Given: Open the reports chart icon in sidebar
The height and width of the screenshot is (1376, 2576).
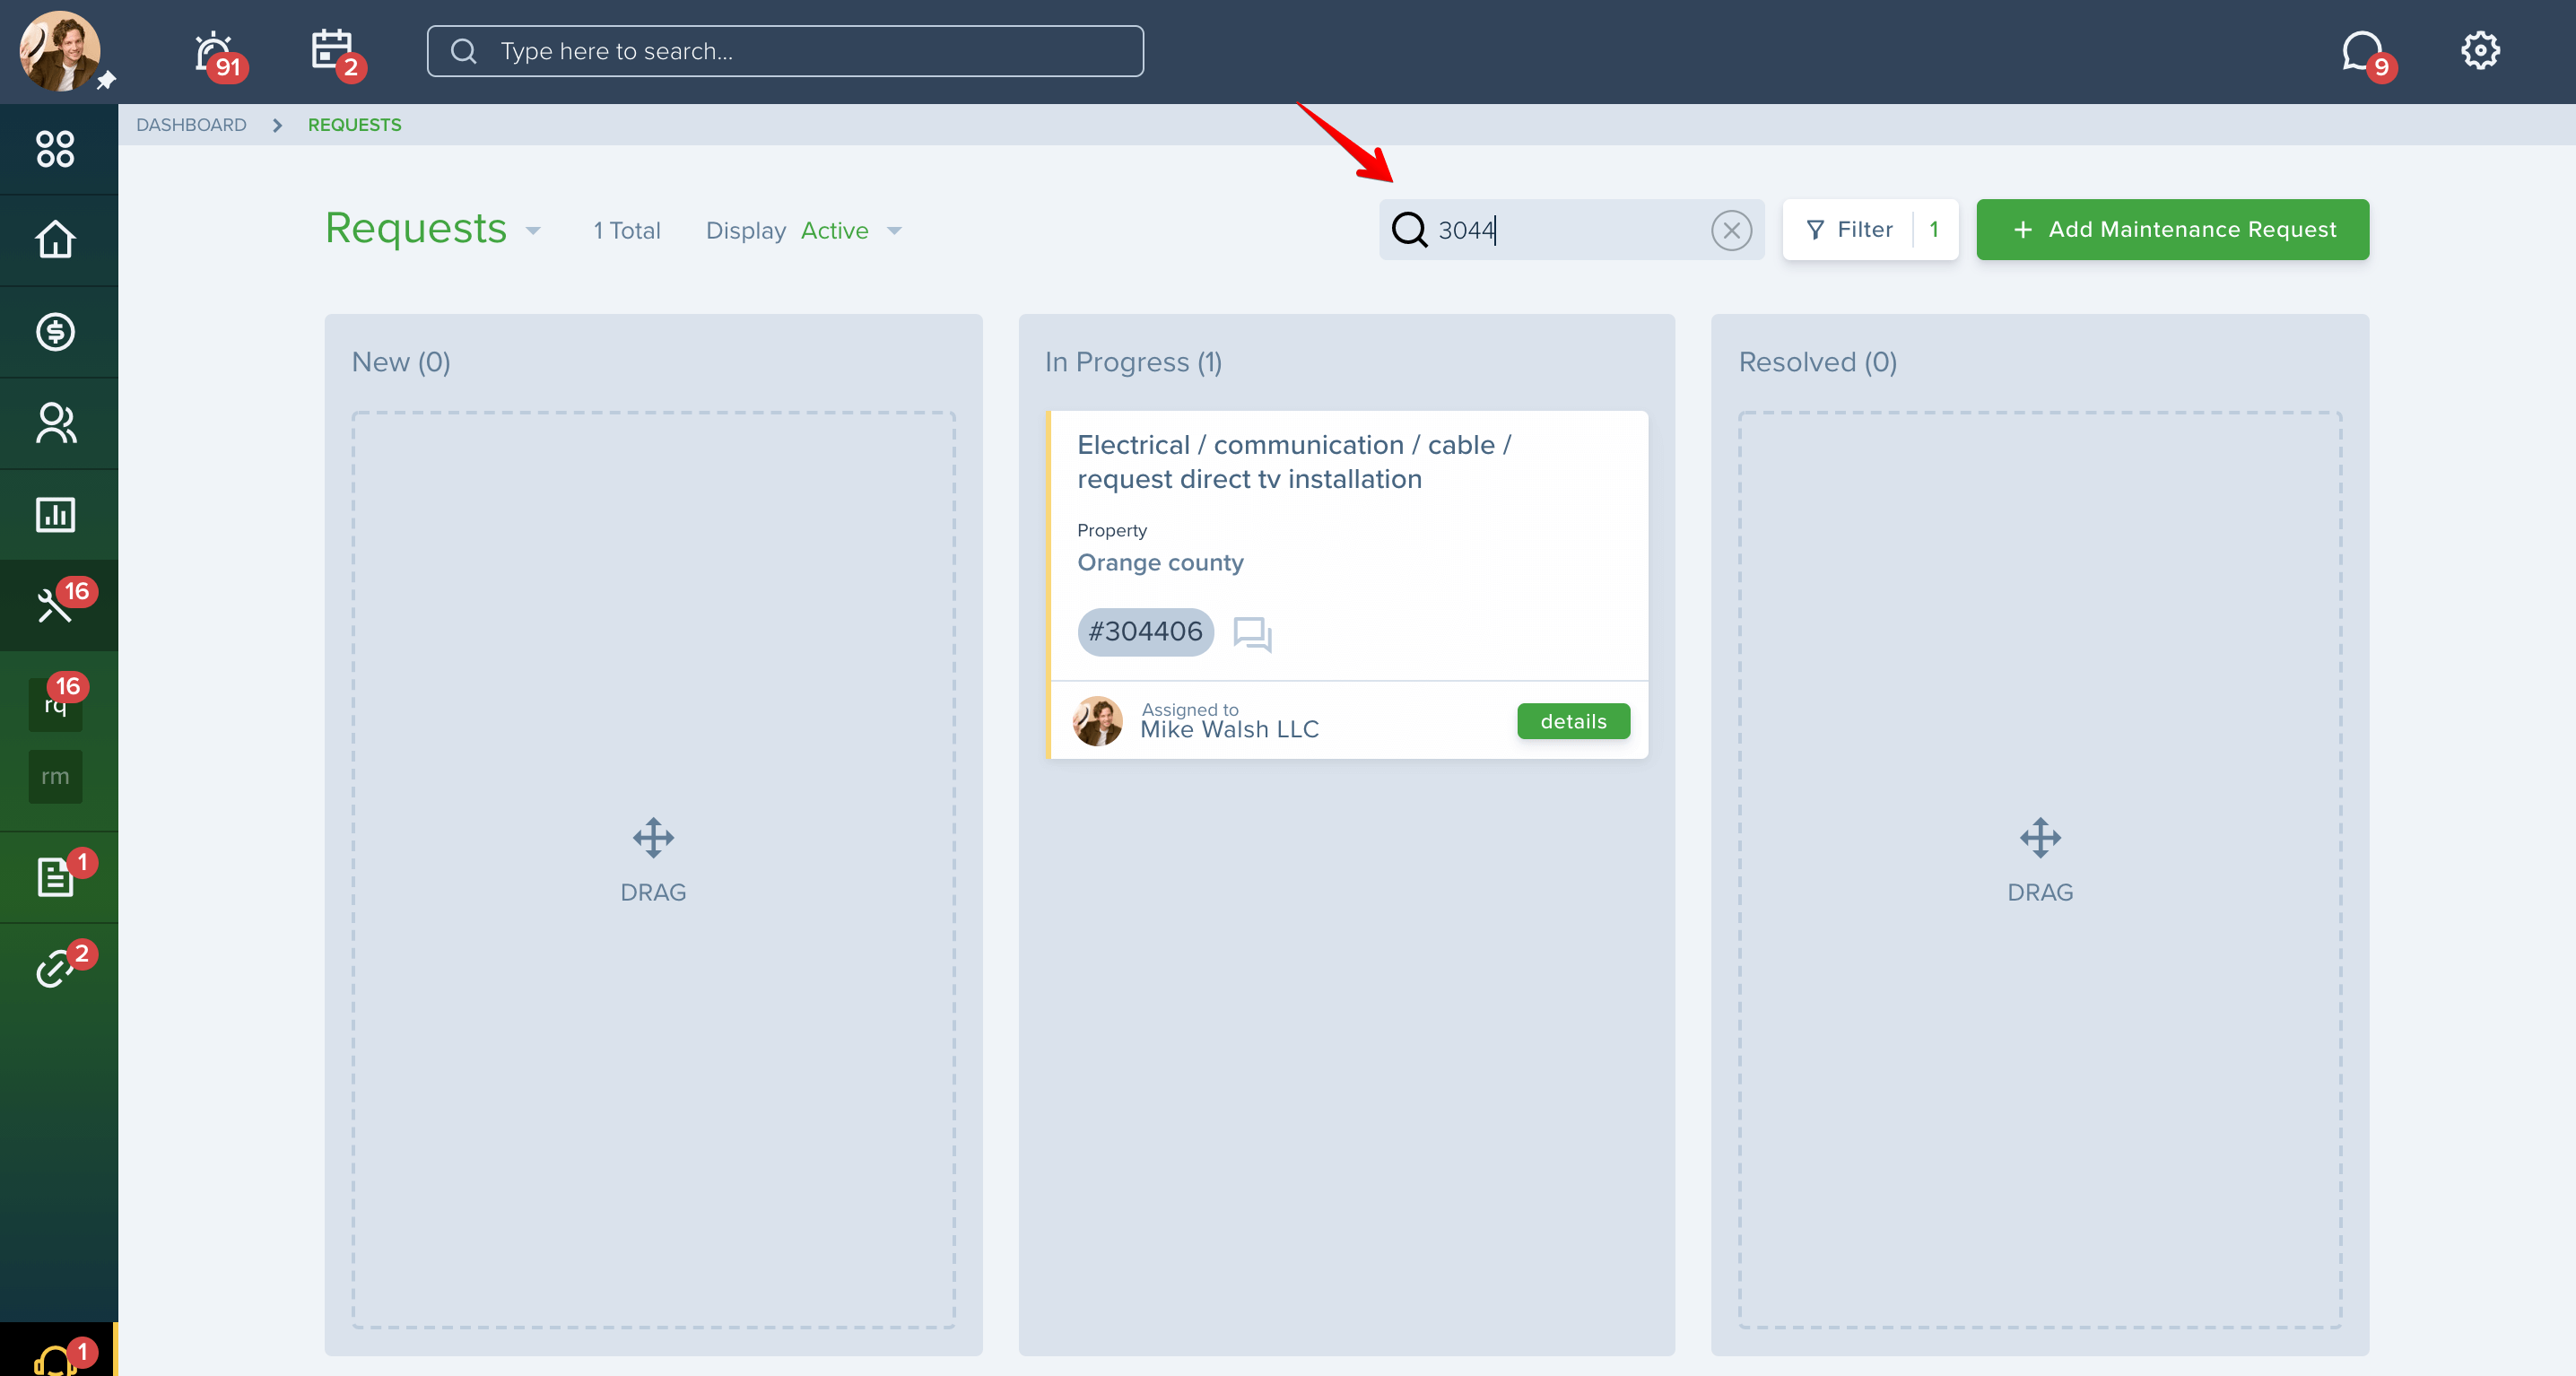Looking at the screenshot, I should click(55, 515).
